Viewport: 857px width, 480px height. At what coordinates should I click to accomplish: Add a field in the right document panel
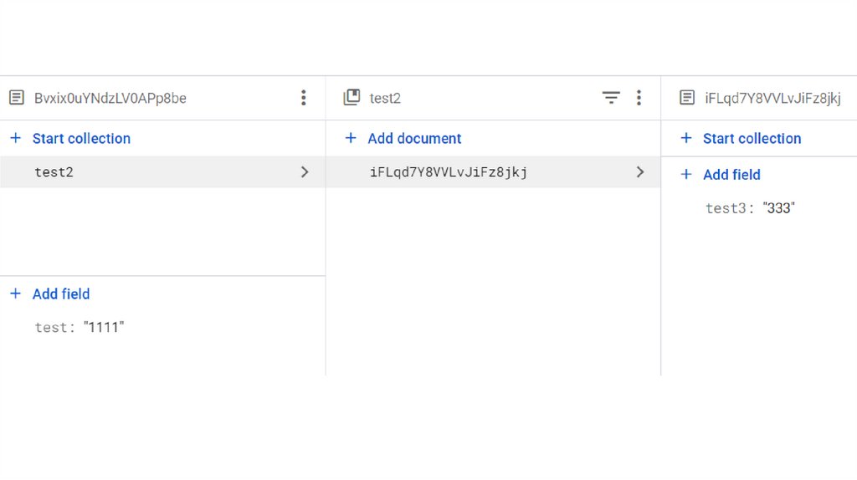tap(731, 174)
